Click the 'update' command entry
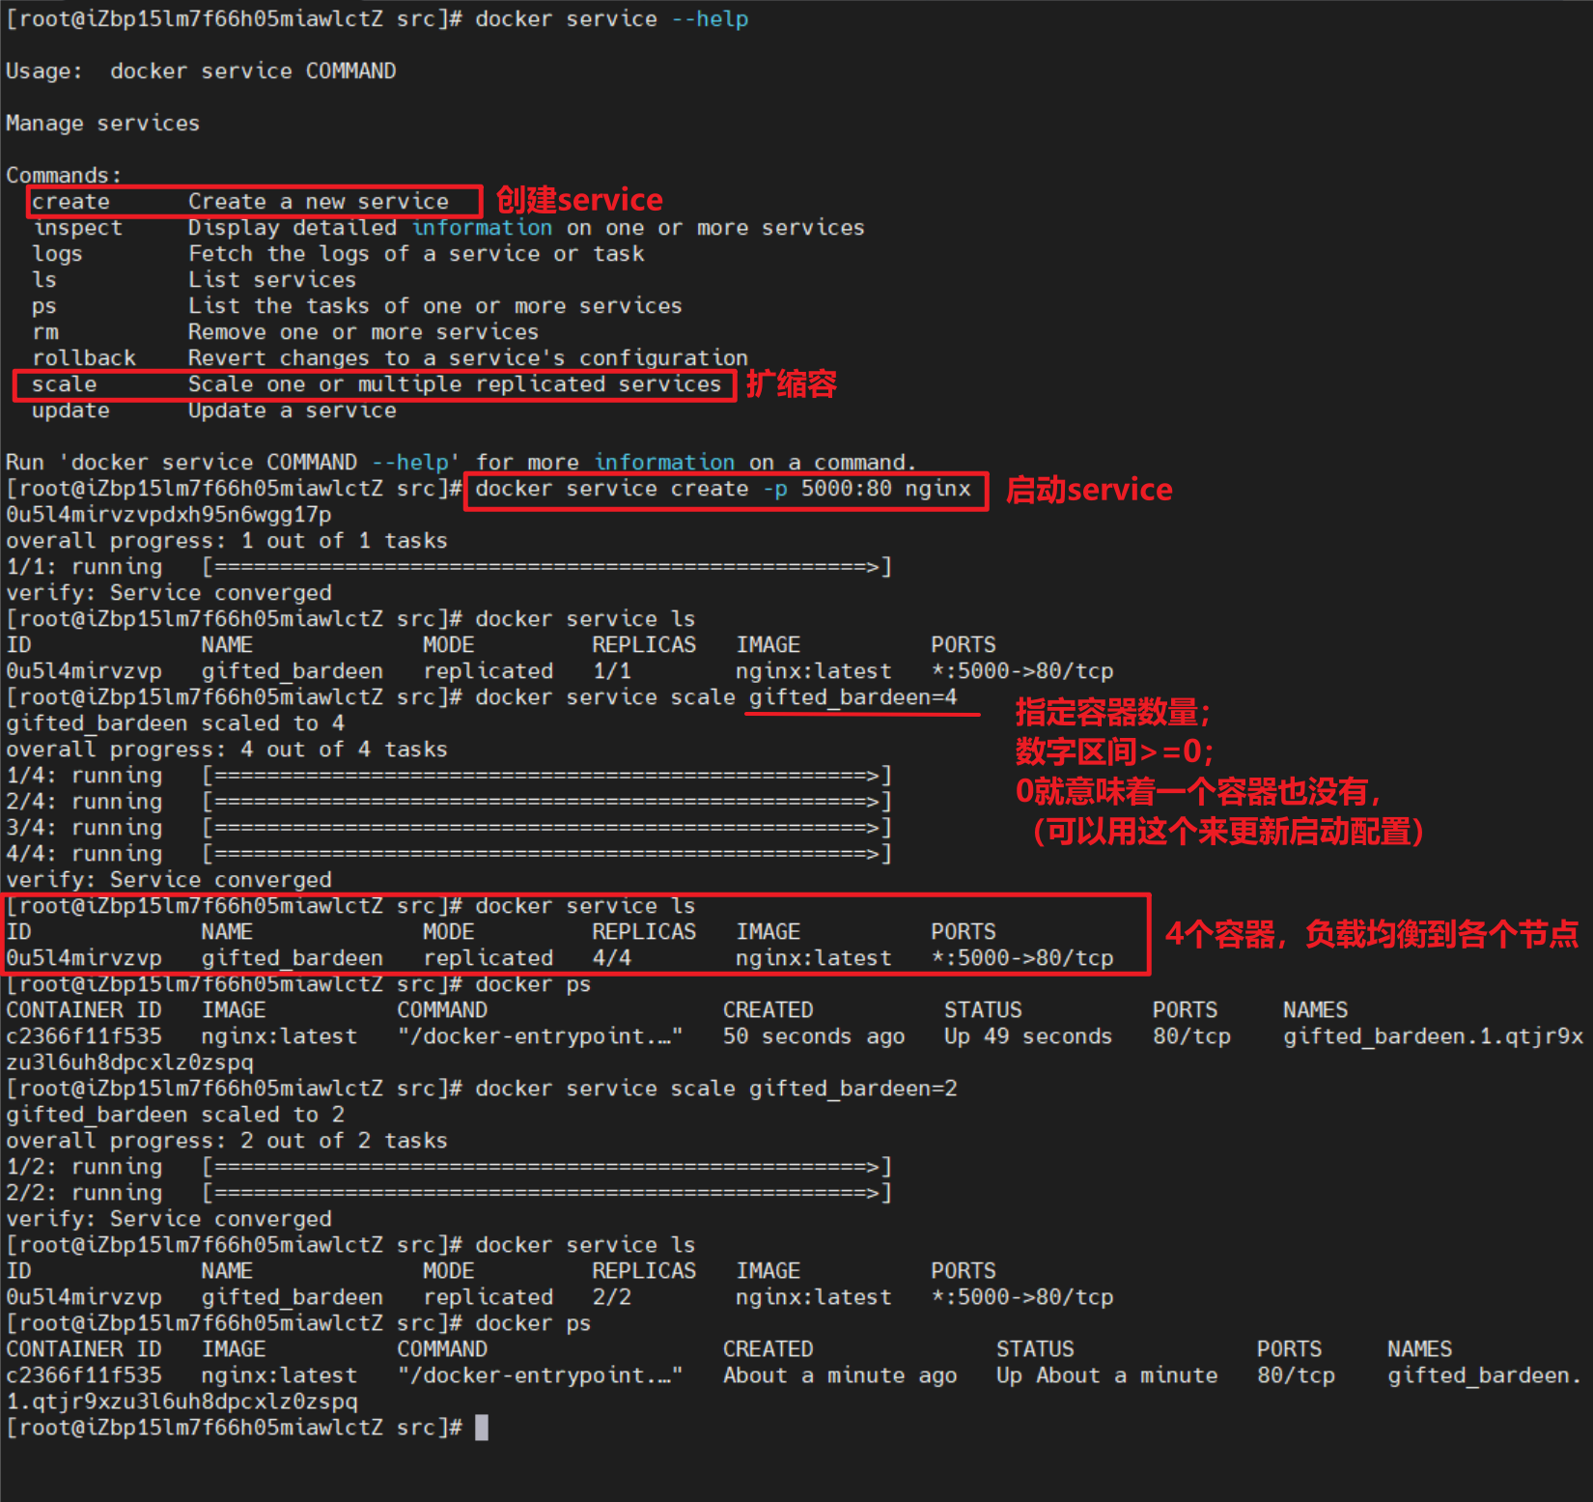Screen dimensions: 1593x1502 pos(70,411)
